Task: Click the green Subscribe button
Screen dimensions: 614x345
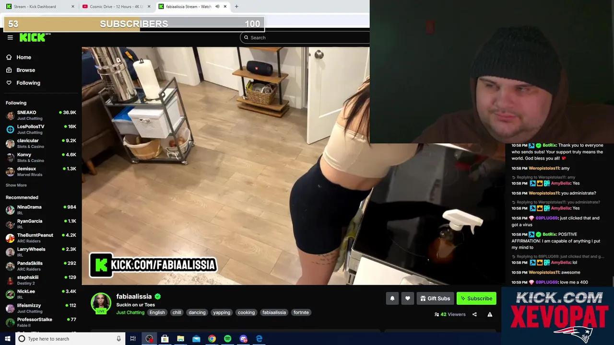Action: 476,299
